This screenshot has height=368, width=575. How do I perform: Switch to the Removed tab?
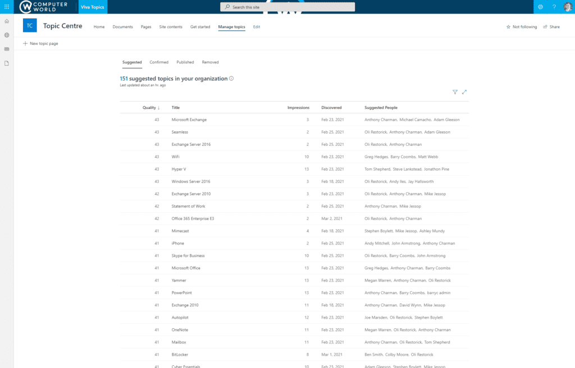210,62
